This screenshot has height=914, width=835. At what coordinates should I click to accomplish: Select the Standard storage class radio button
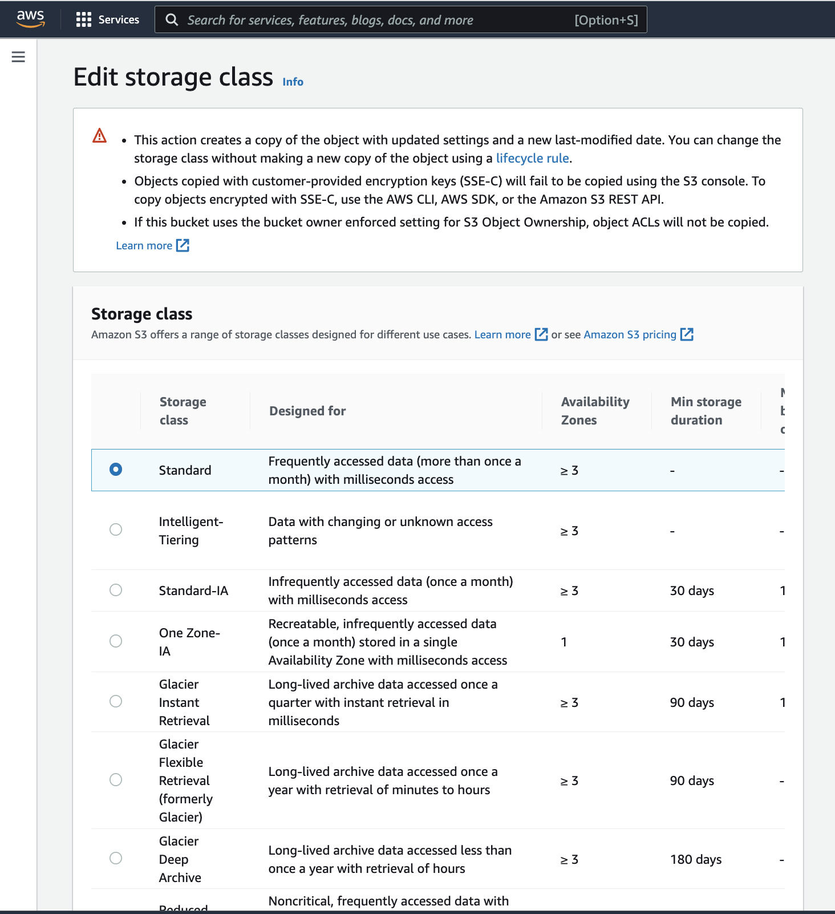(x=116, y=470)
